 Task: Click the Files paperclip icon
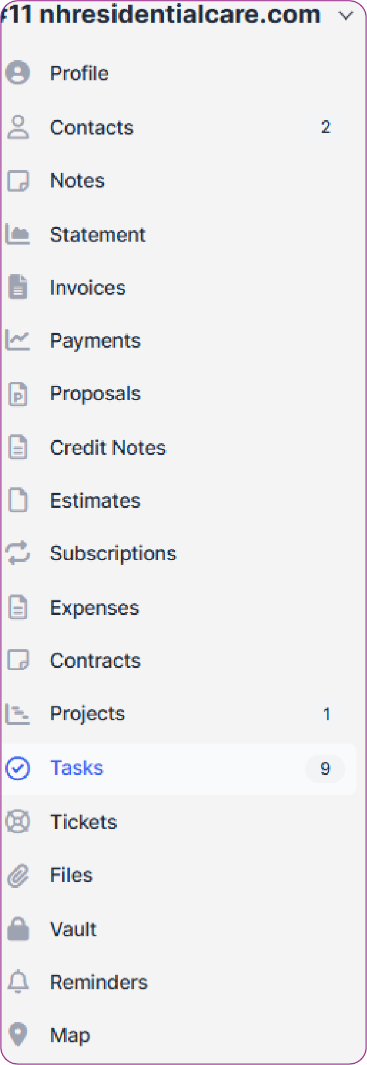18,875
